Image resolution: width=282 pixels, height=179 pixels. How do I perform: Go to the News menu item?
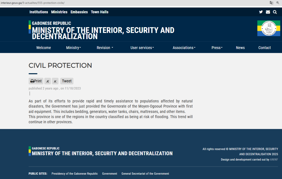tap(240, 48)
